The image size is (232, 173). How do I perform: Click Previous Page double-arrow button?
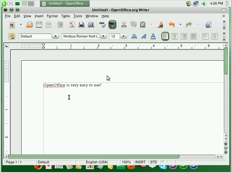(x=226, y=144)
